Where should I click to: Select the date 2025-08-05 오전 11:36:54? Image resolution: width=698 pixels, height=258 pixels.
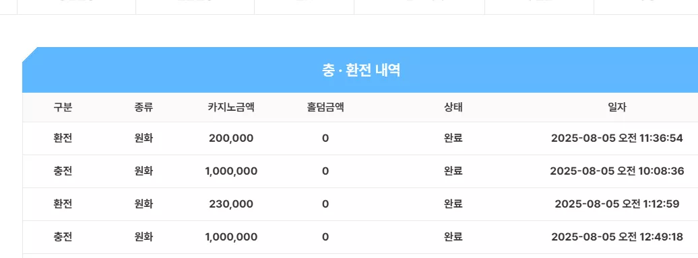coord(617,138)
